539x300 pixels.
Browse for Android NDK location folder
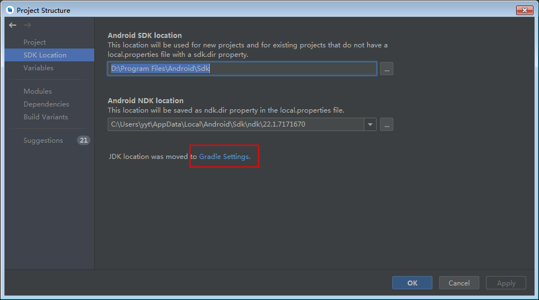pos(387,124)
